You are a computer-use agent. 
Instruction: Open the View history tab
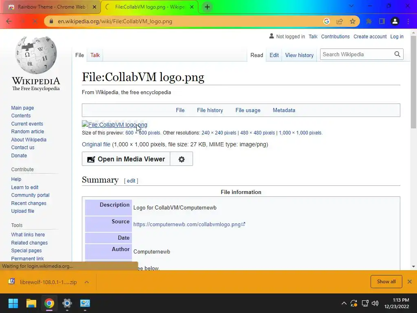click(299, 55)
